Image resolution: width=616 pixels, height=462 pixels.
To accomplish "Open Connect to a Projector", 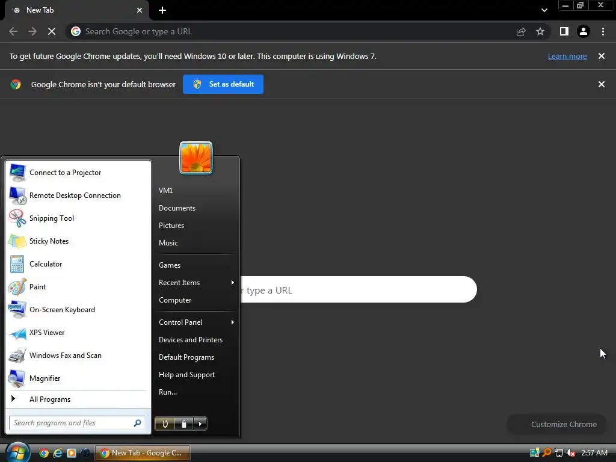I will (78, 173).
